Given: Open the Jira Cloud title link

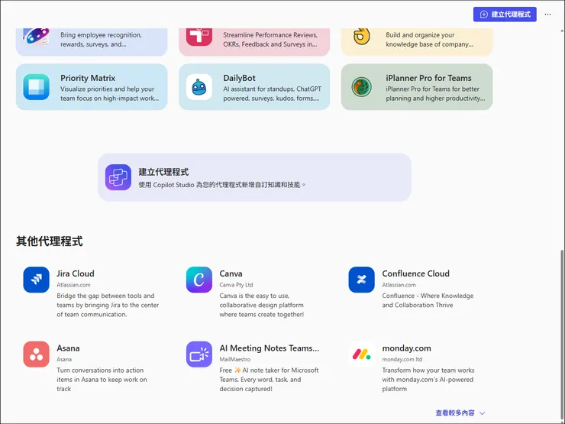Looking at the screenshot, I should tap(76, 273).
